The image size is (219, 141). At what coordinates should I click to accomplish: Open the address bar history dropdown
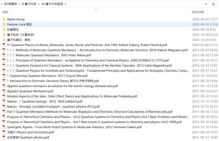pos(205,4)
